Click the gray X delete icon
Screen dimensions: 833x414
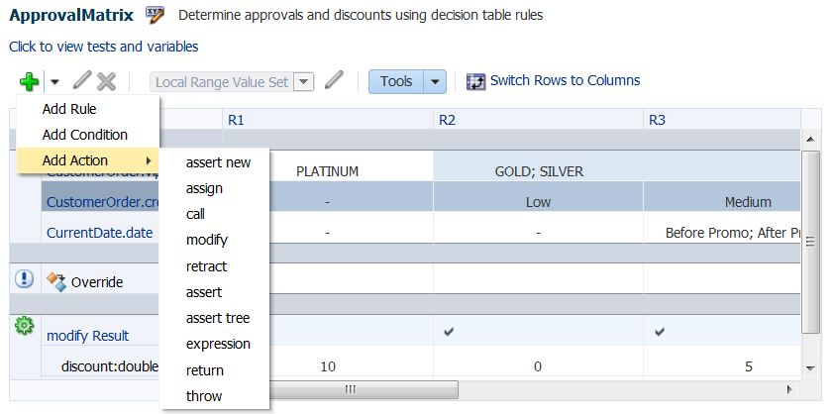click(106, 82)
